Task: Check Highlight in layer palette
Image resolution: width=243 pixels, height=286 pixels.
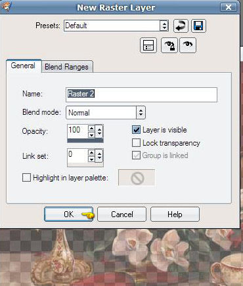Action: [x=26, y=178]
